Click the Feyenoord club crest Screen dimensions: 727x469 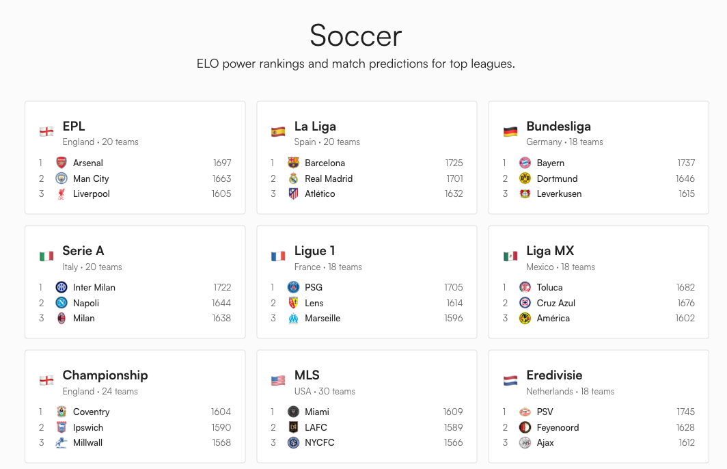(524, 427)
